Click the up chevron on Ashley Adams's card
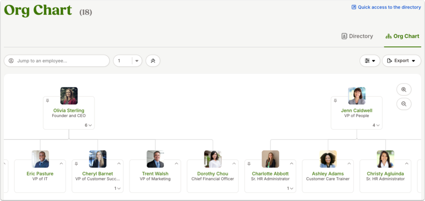Screen dimensions: 425x201 tap(349, 164)
